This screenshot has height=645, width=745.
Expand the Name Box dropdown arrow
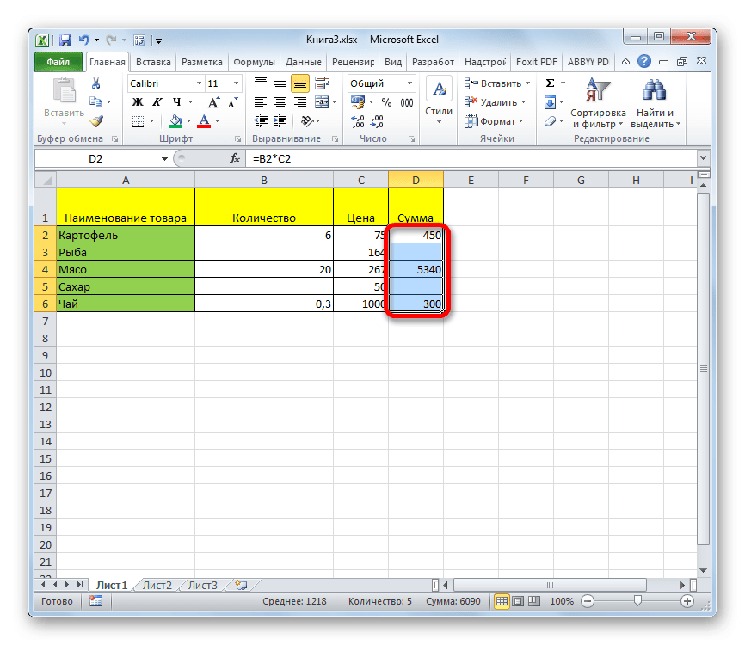pyautogui.click(x=164, y=158)
